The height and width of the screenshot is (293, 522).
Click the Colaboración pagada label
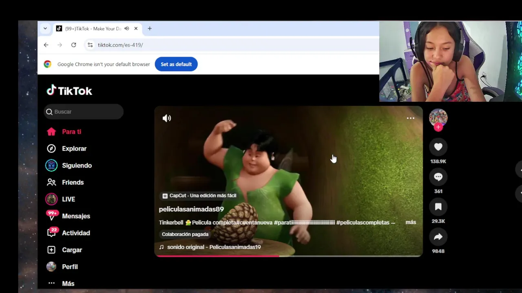pos(185,234)
